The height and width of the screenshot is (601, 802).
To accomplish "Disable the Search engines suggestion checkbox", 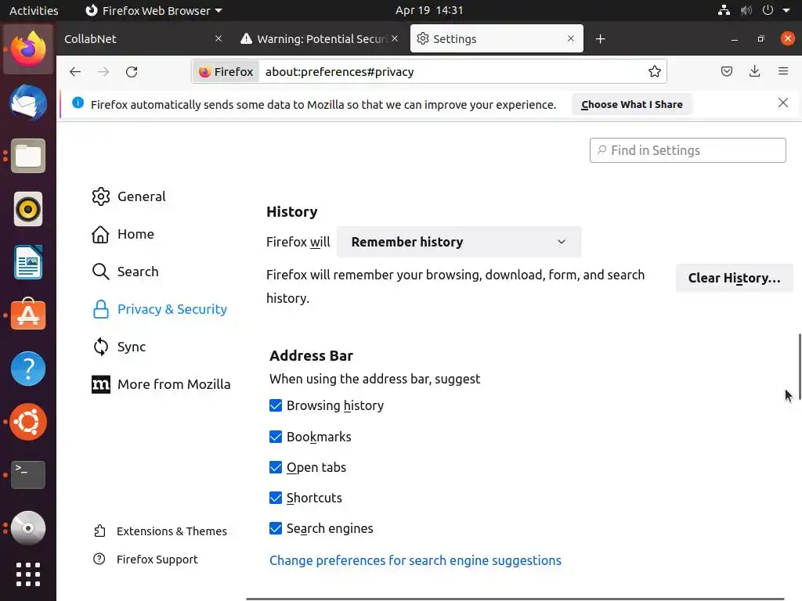I will (276, 528).
